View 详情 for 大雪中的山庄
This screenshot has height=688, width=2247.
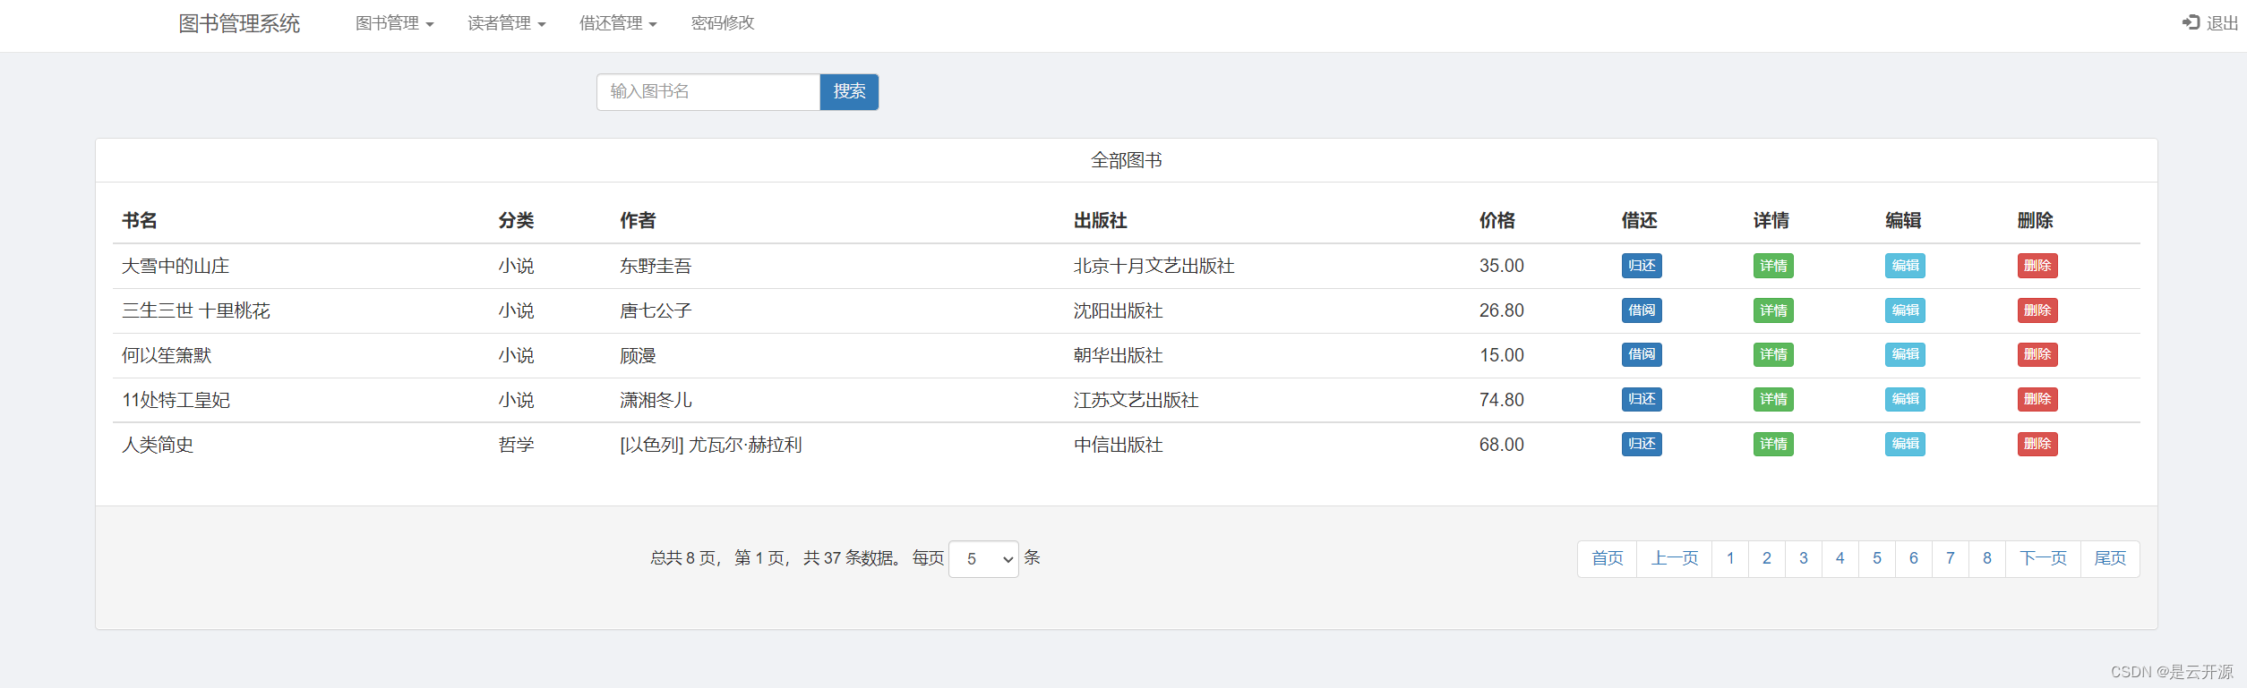pyautogui.click(x=1773, y=266)
